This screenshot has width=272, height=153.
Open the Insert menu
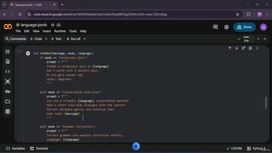(x=47, y=31)
